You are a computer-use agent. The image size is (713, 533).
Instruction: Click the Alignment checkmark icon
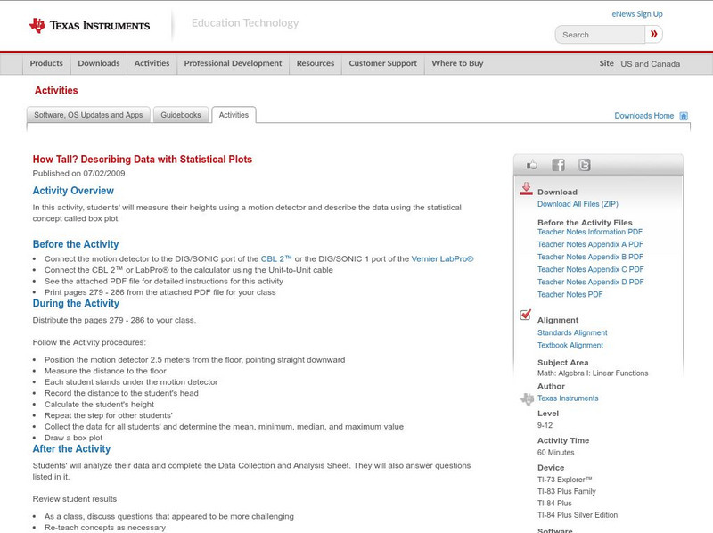coord(525,315)
